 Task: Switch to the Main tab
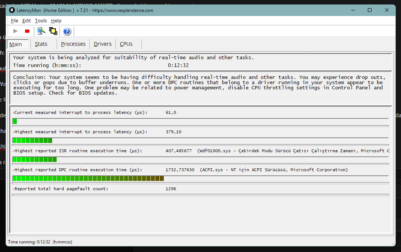pyautogui.click(x=17, y=44)
